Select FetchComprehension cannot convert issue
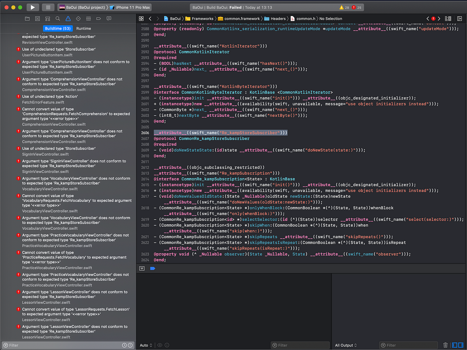Image resolution: width=467 pixels, height=350 pixels. [68, 117]
